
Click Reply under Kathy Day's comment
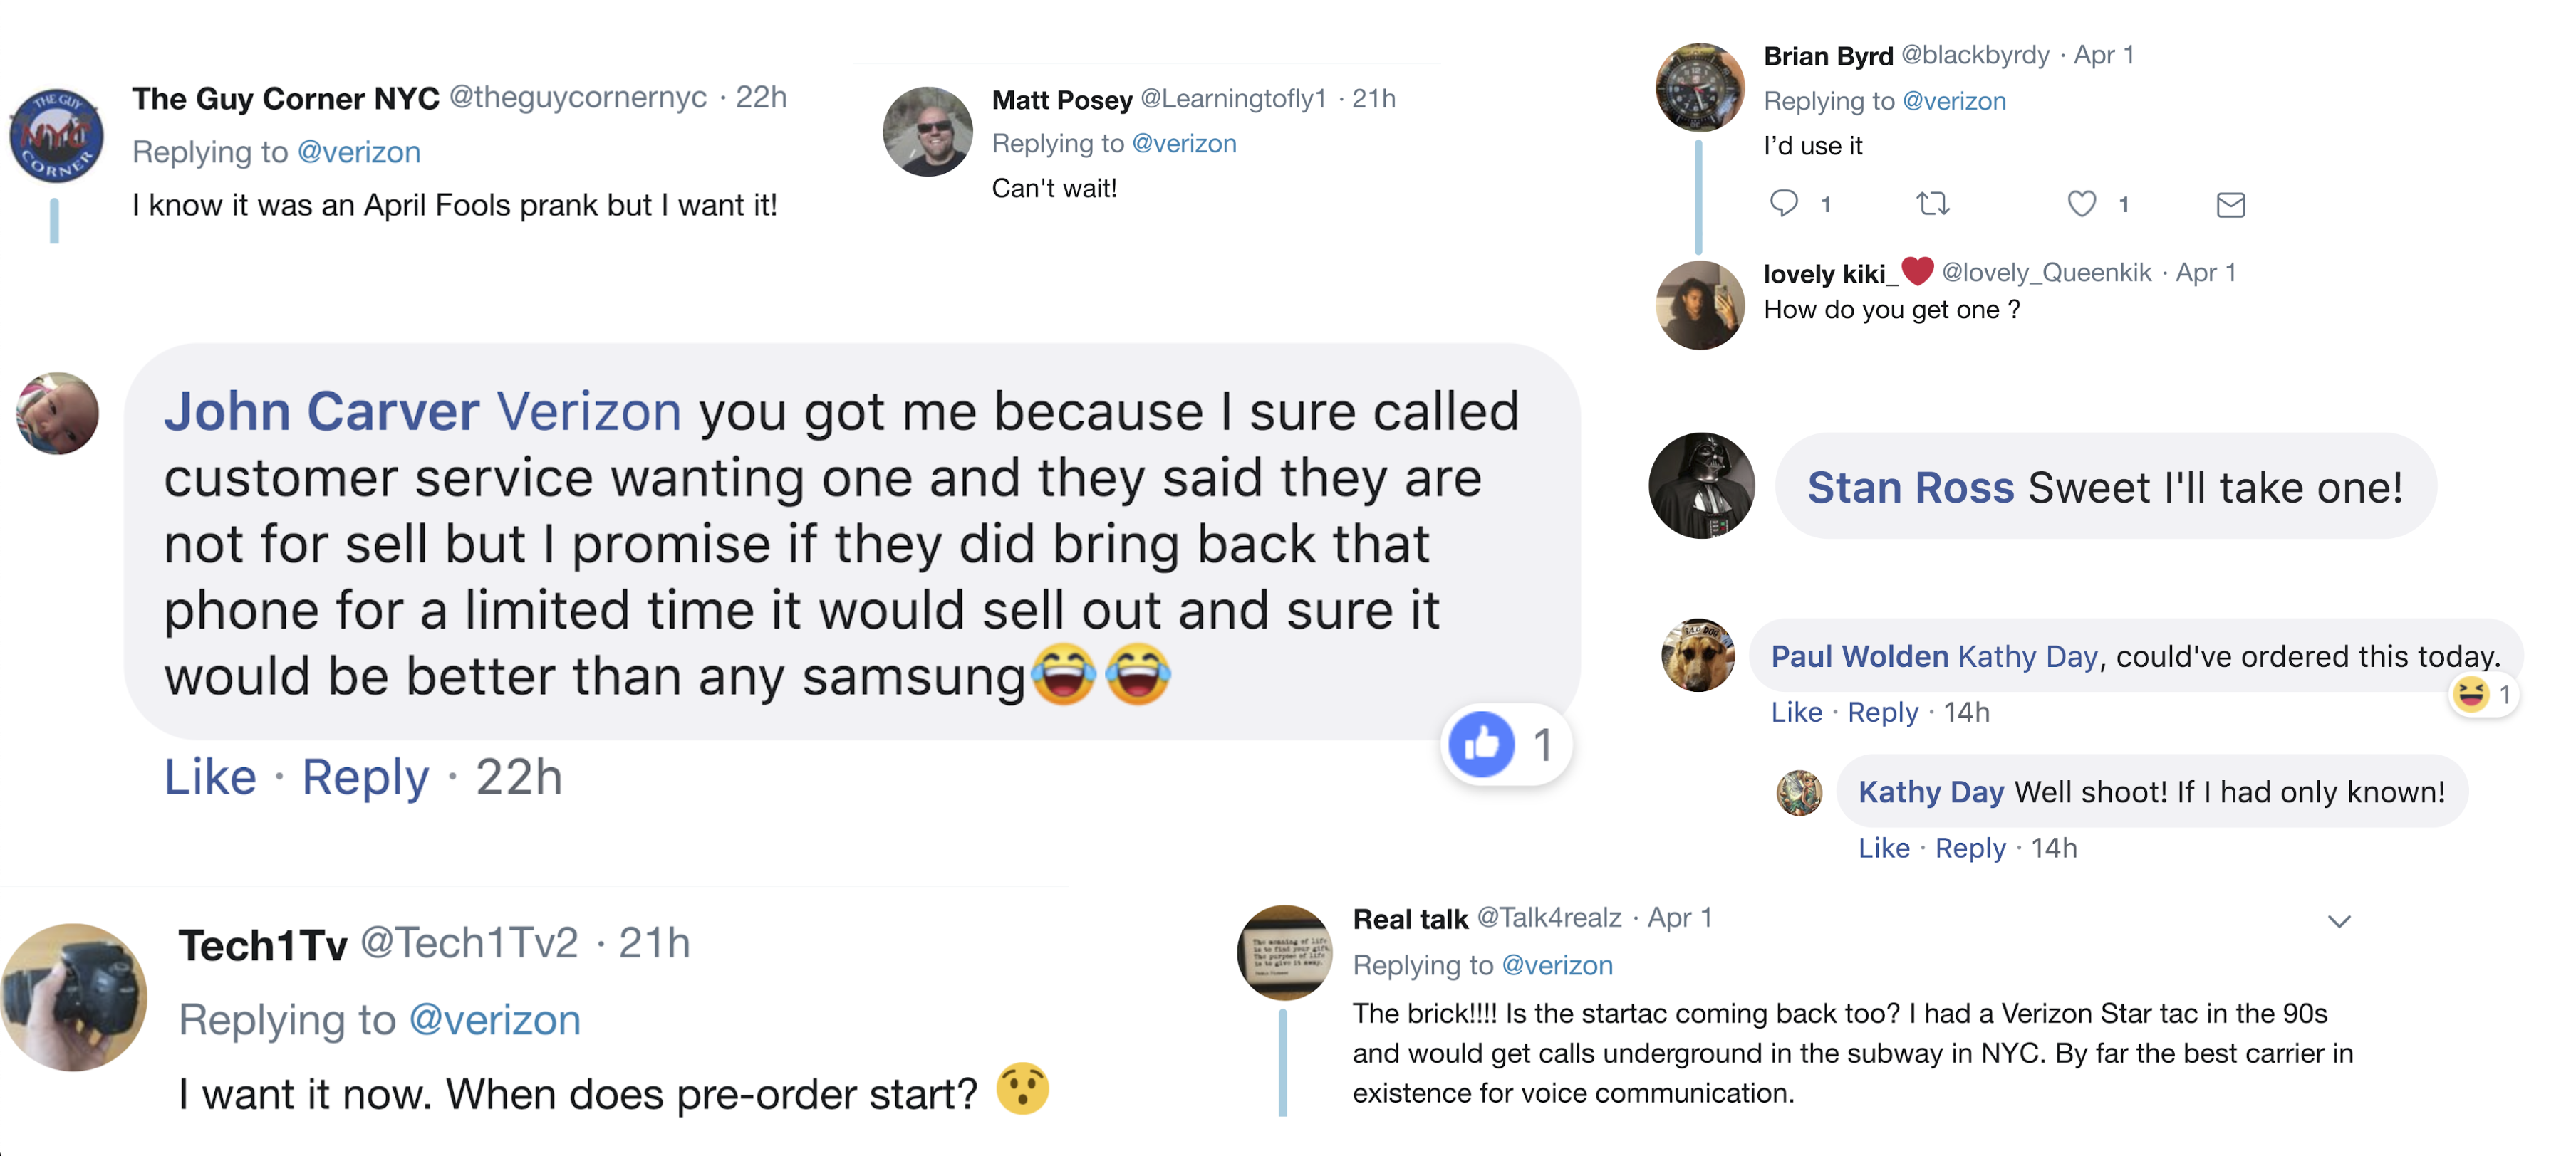[x=1969, y=848]
